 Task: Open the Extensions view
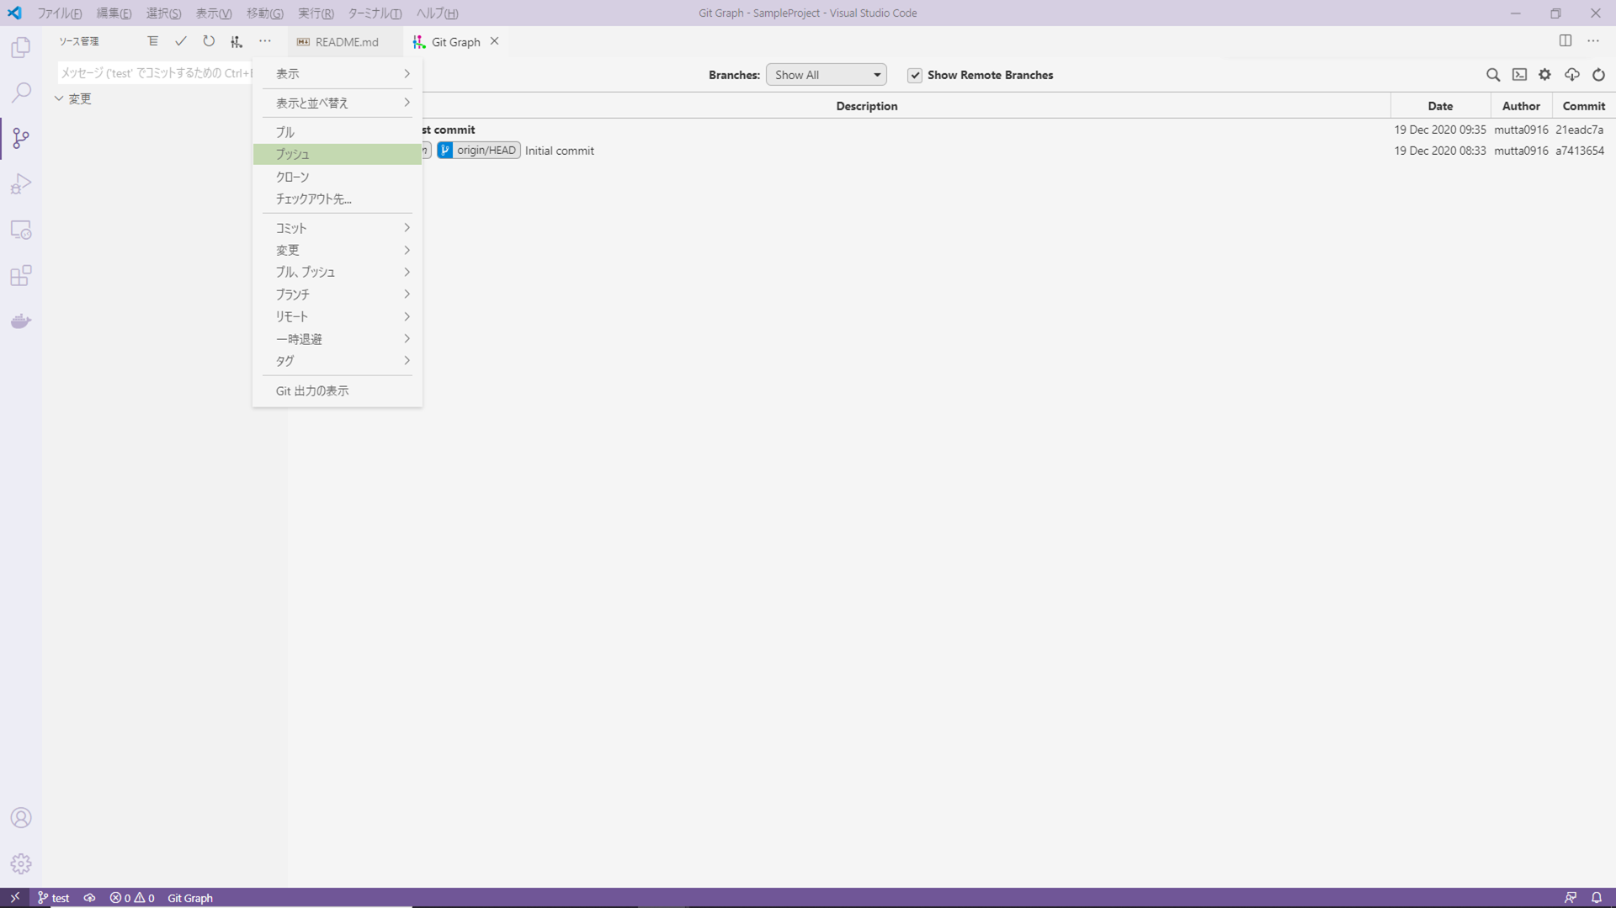(21, 276)
